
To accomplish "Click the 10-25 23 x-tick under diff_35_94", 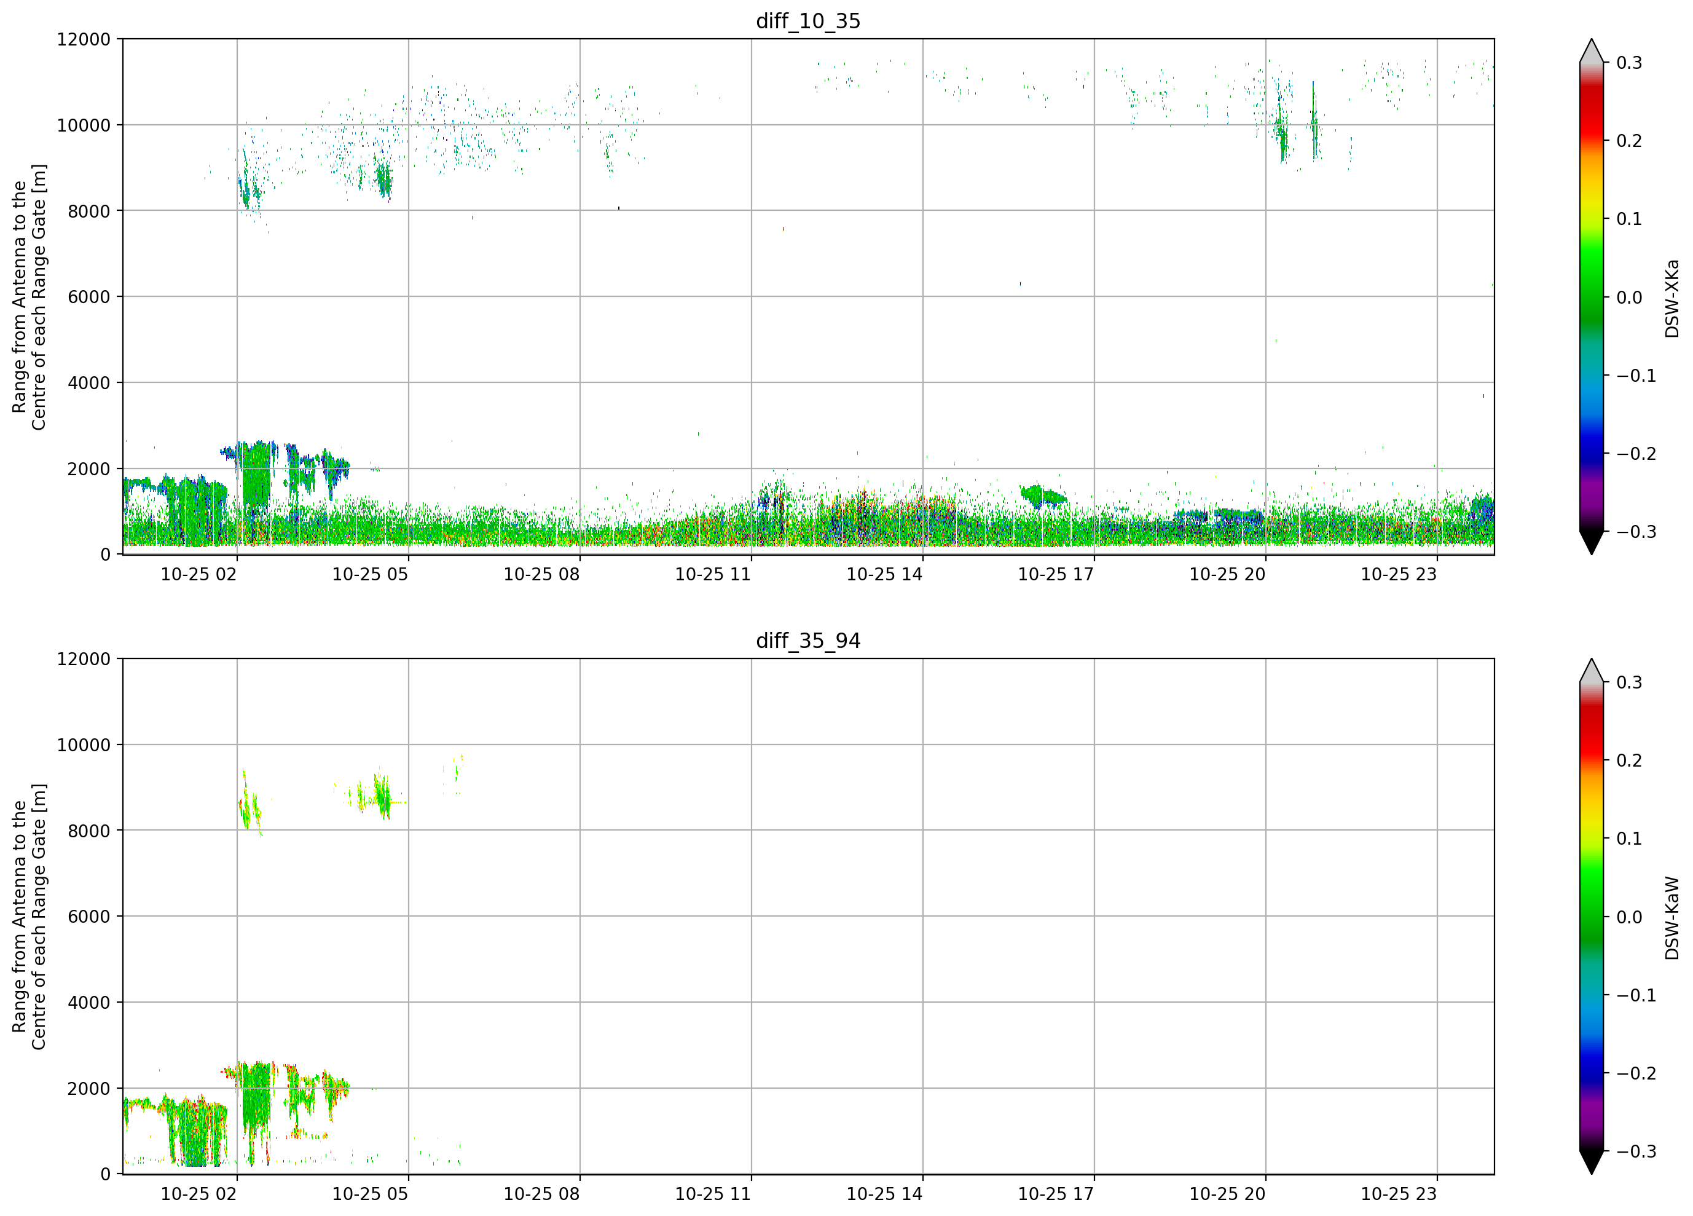I will click(x=1399, y=1194).
